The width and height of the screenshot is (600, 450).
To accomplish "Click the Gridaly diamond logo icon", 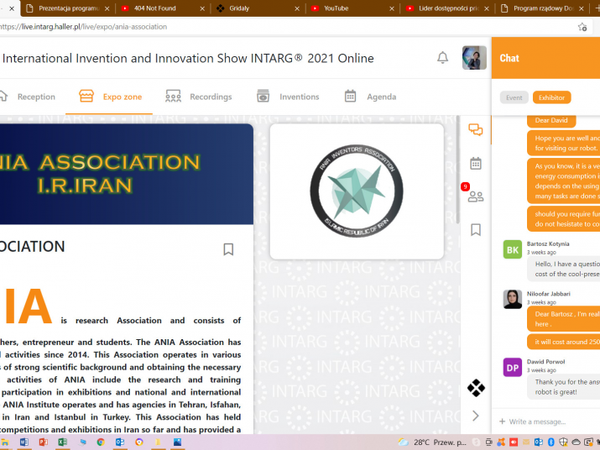I will click(476, 388).
